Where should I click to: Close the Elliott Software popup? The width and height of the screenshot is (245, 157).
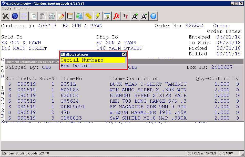coord(124,54)
